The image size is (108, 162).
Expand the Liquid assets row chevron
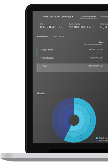click(40, 50)
